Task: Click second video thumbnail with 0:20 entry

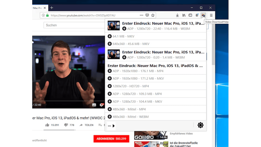Action: point(114,54)
